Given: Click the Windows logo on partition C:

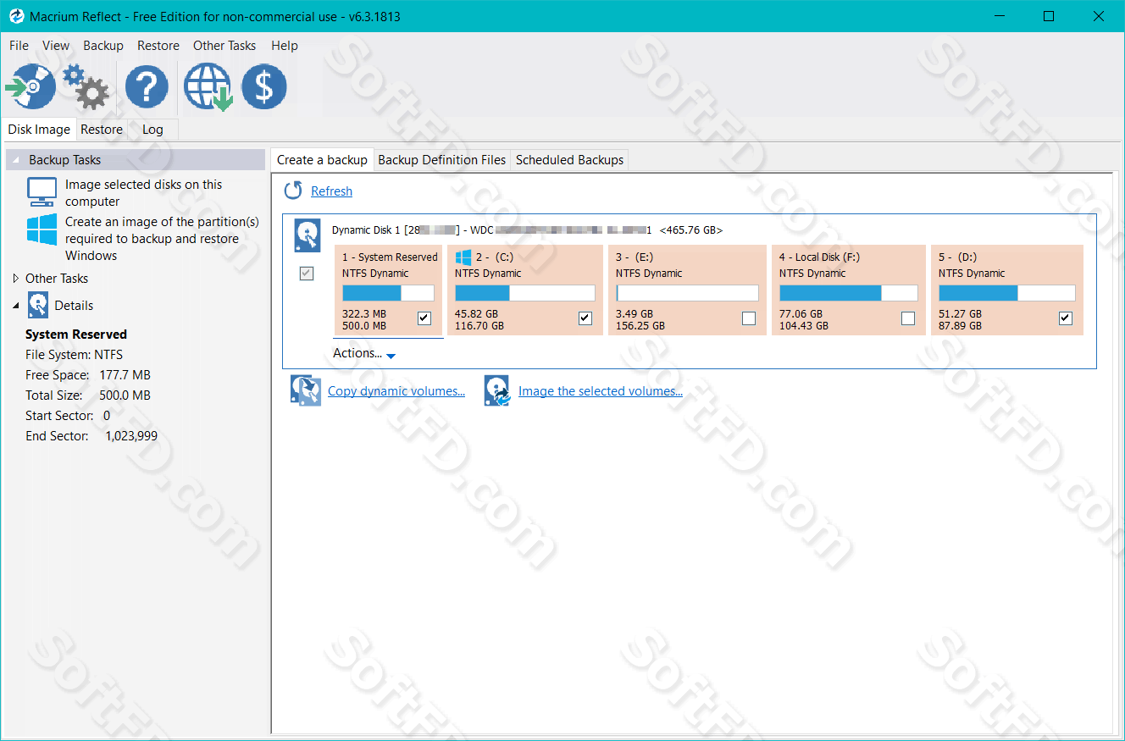Looking at the screenshot, I should pyautogui.click(x=463, y=257).
